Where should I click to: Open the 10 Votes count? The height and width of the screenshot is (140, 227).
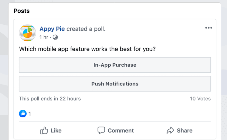[x=200, y=99]
